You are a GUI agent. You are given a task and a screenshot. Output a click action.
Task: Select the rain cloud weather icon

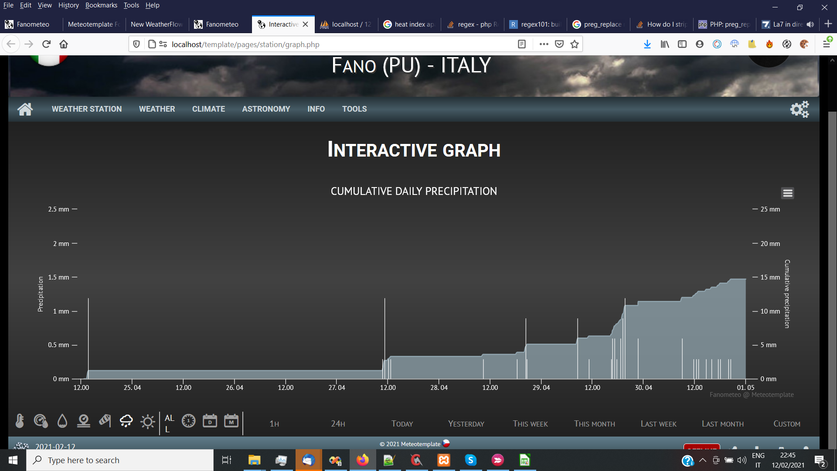tap(126, 421)
